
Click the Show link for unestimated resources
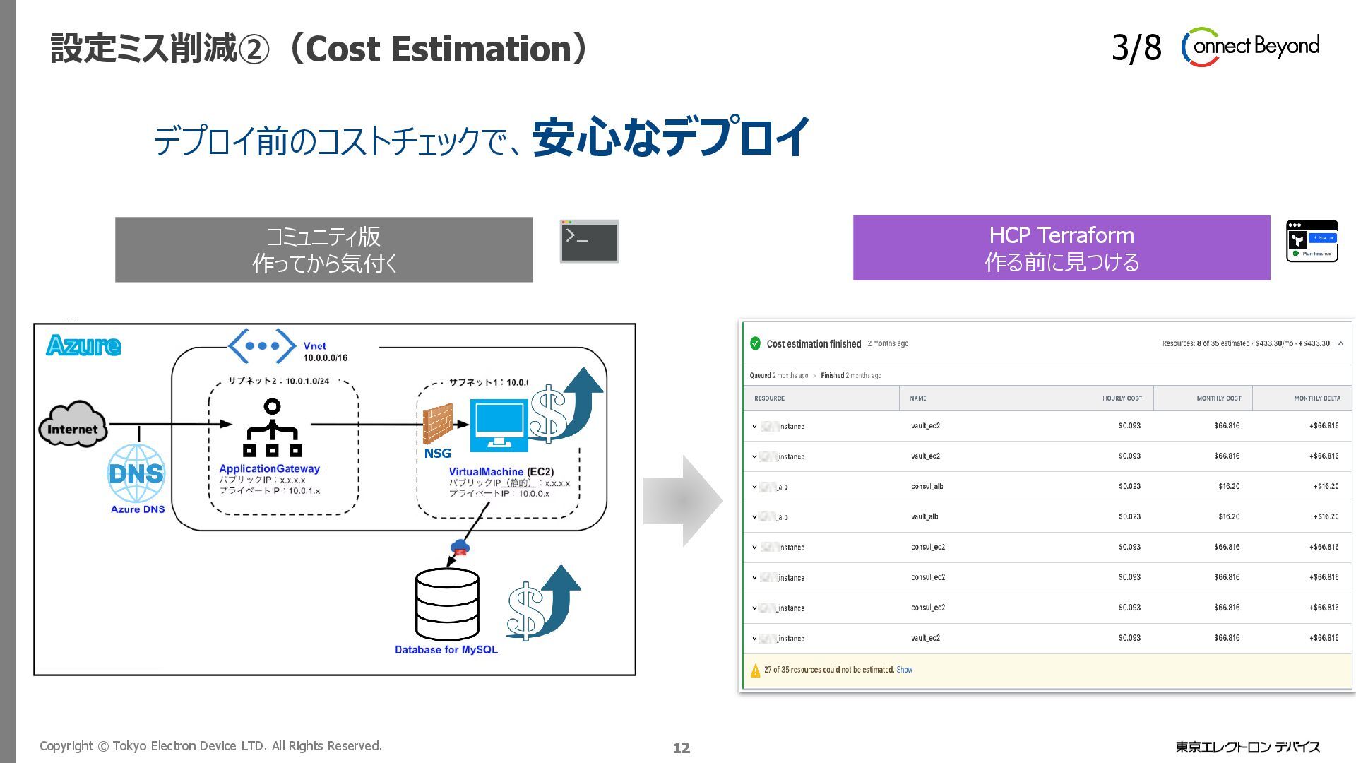[x=904, y=670]
